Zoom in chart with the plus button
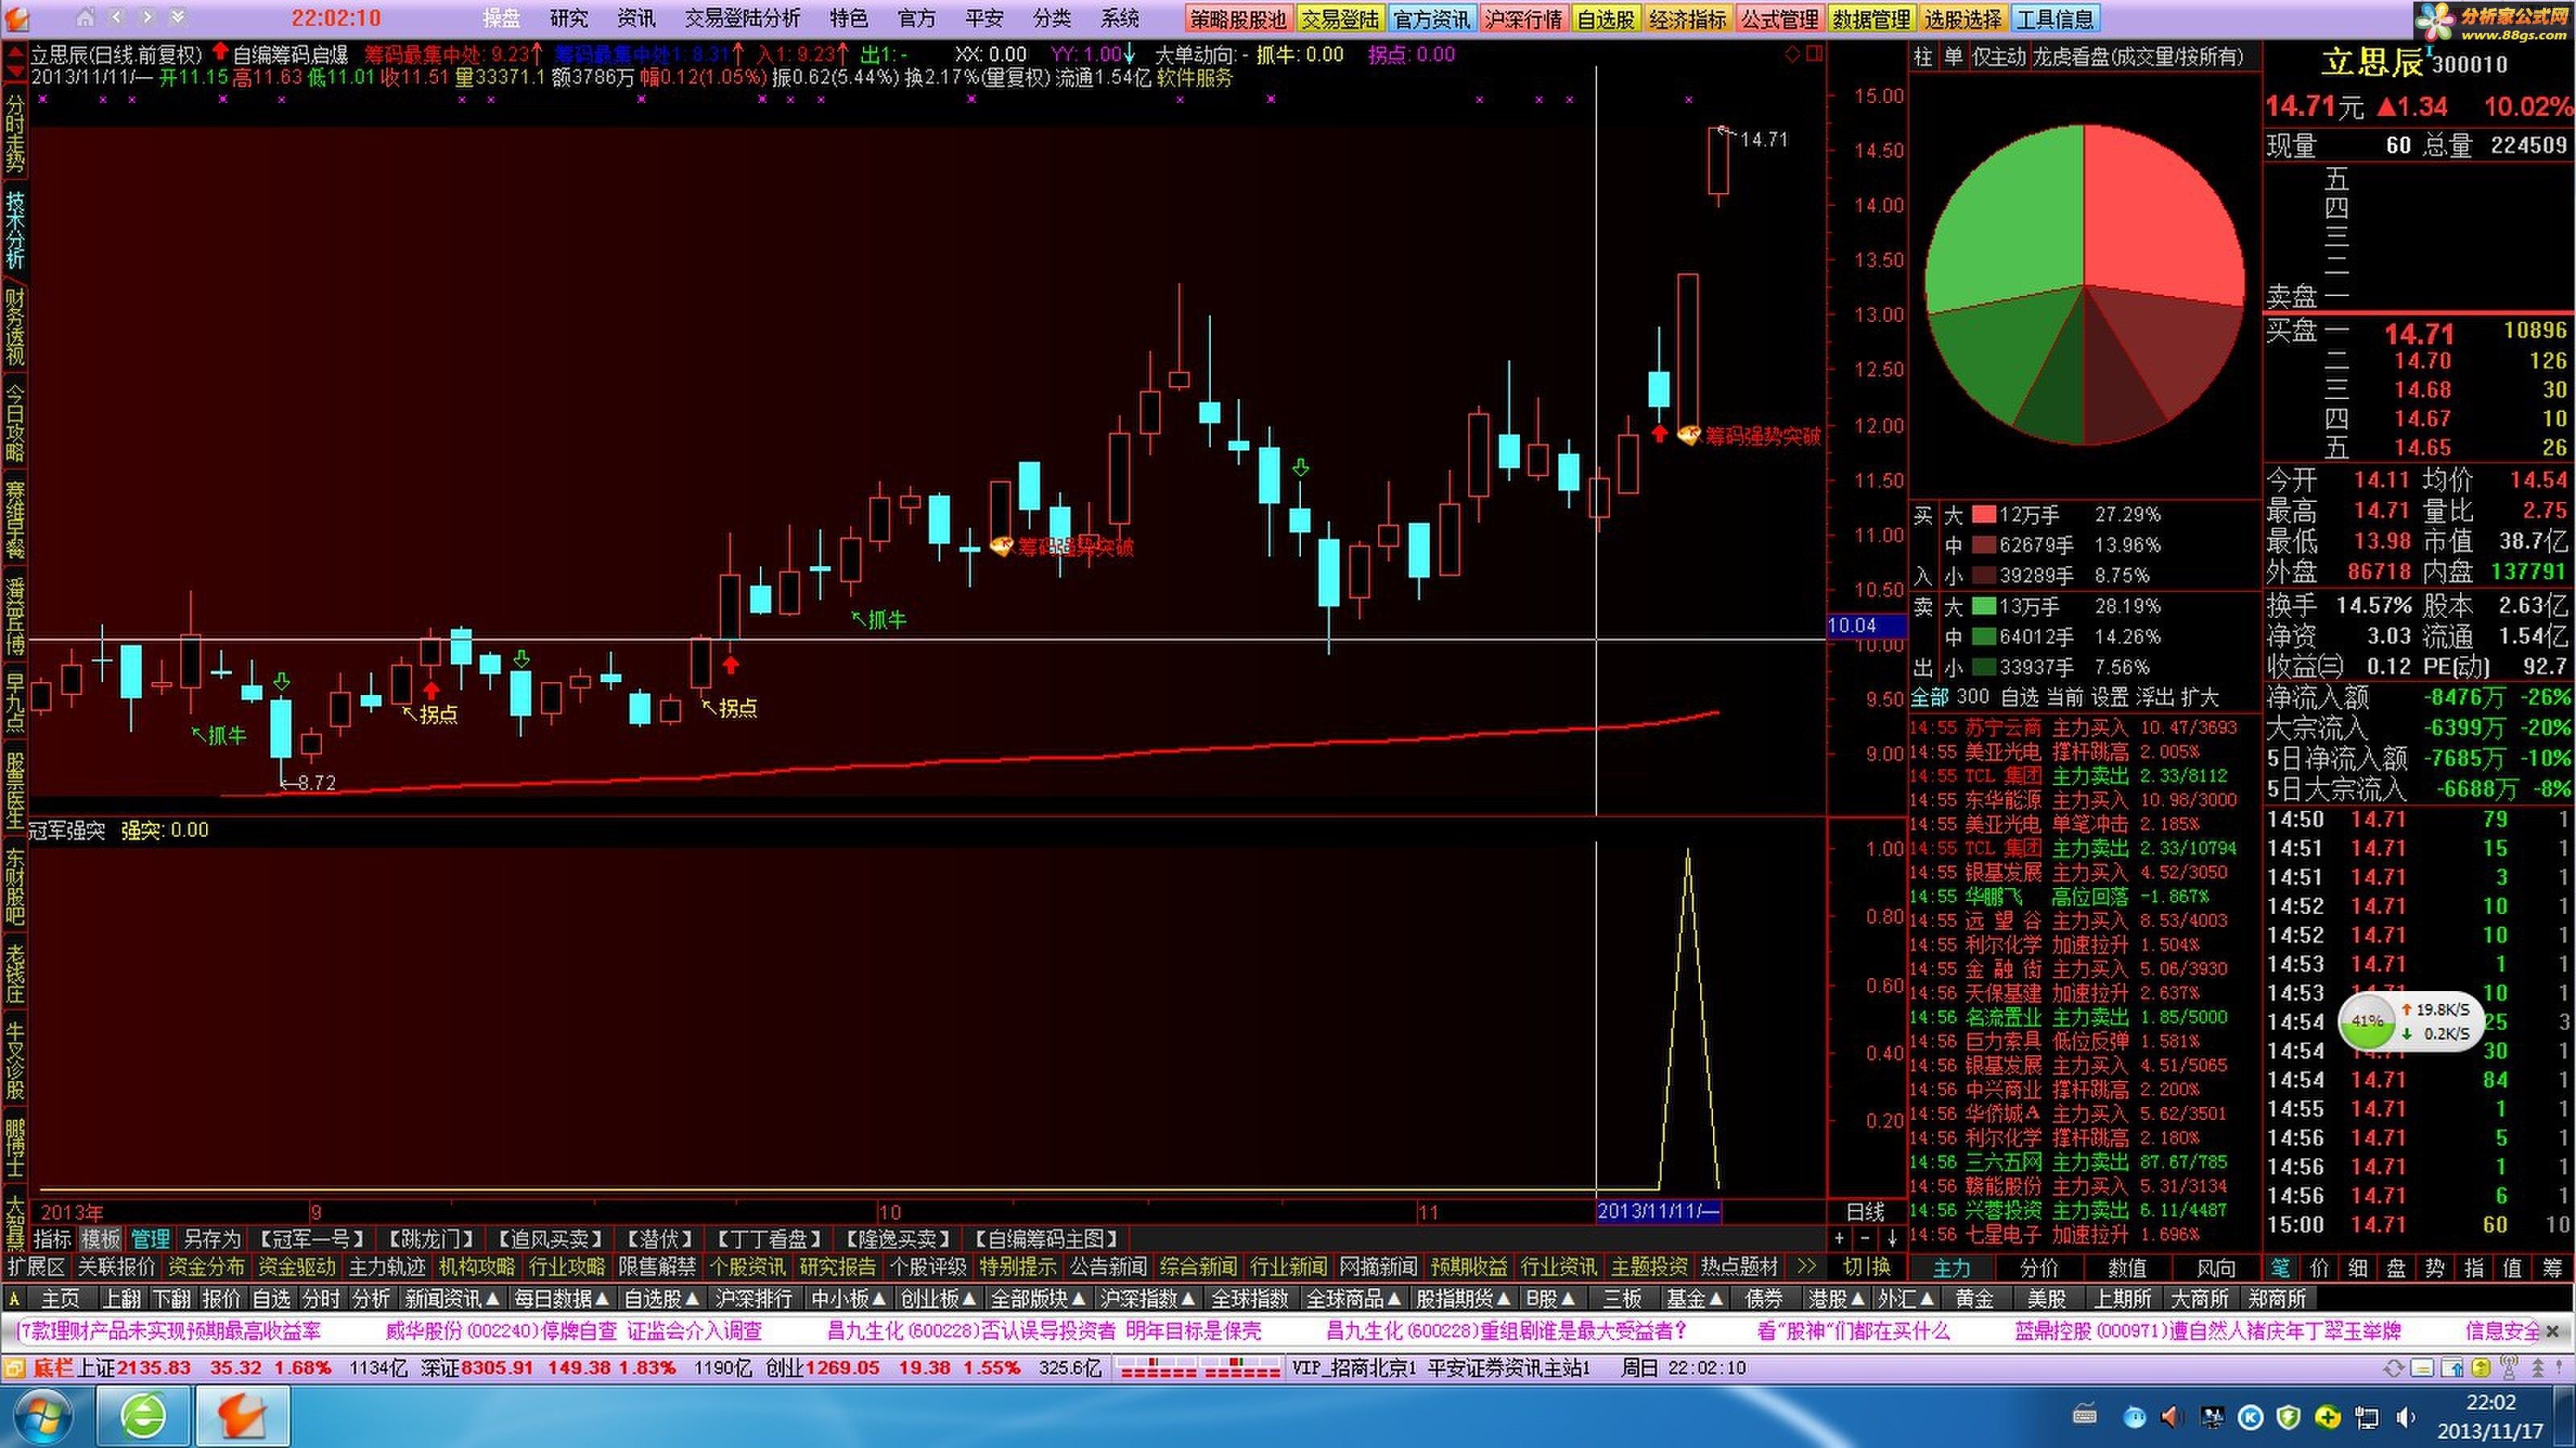 tap(1839, 1238)
